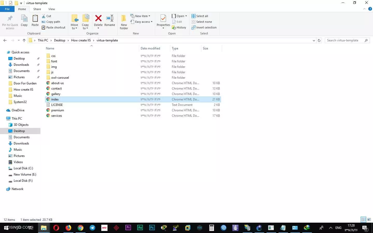The height and width of the screenshot is (233, 373).
Task: Click Select all in ribbon
Action: coord(200,16)
